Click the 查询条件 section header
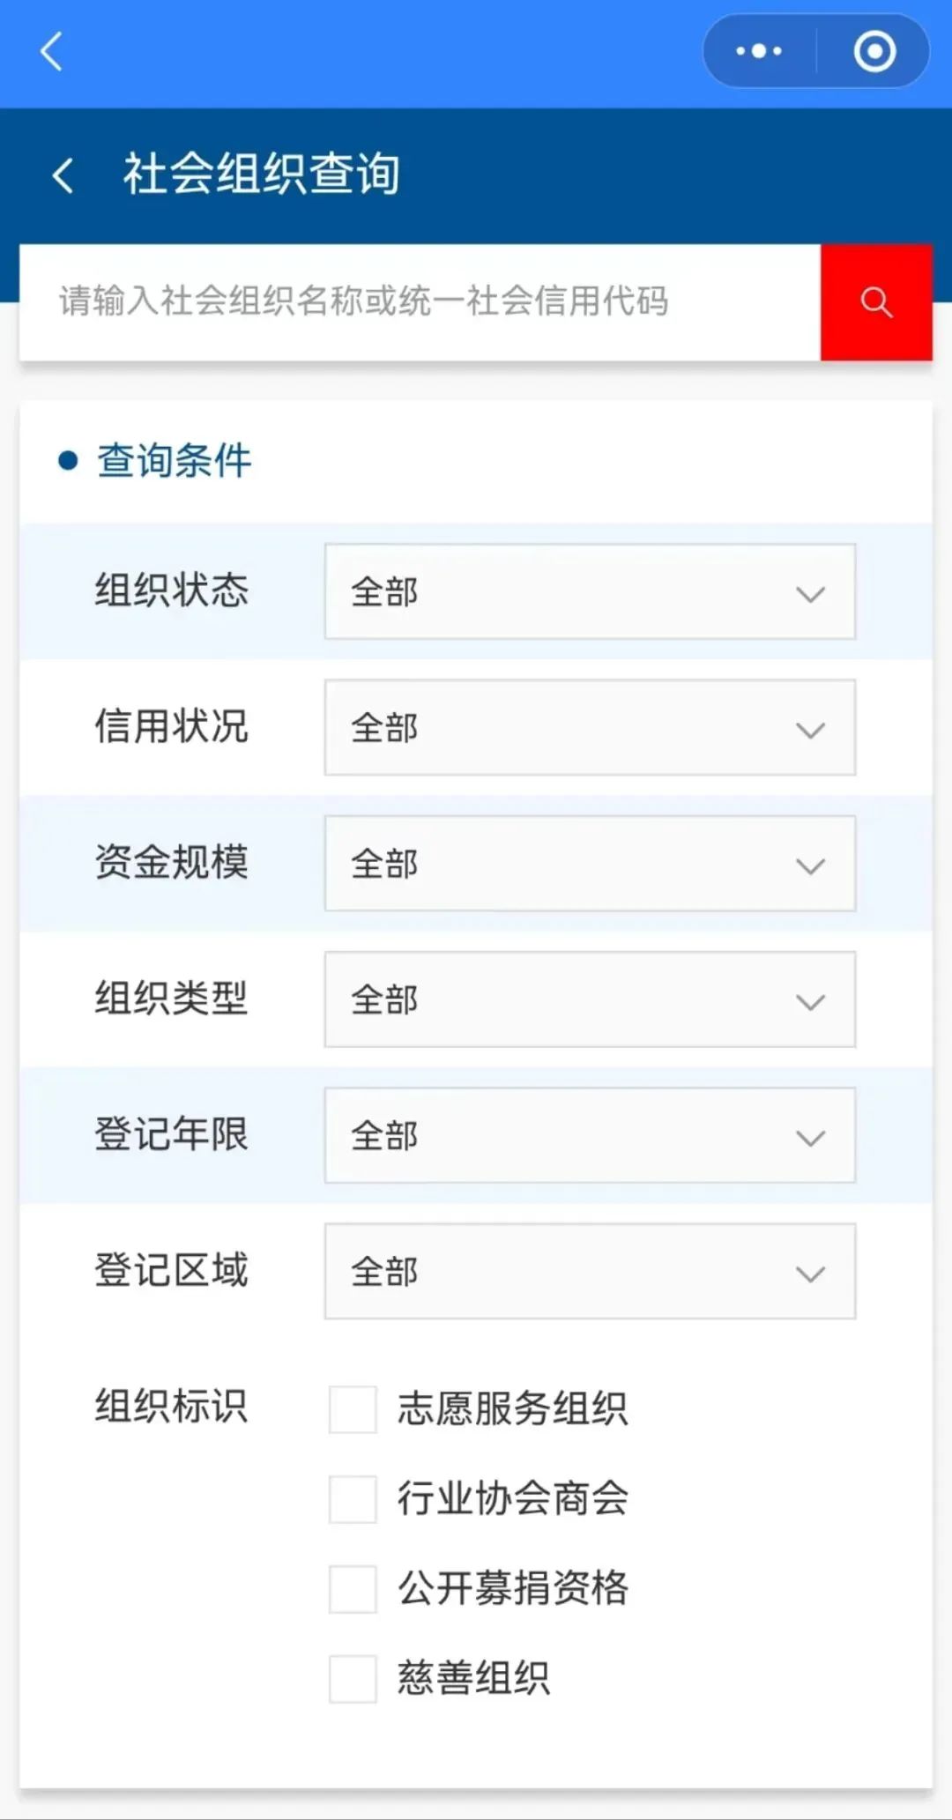The height and width of the screenshot is (1820, 952). 173,459
